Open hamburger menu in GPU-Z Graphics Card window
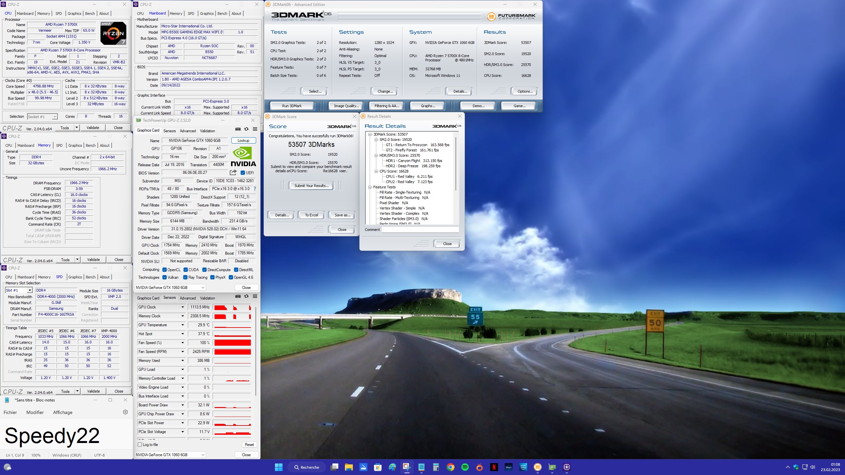The height and width of the screenshot is (475, 845). 255,129
